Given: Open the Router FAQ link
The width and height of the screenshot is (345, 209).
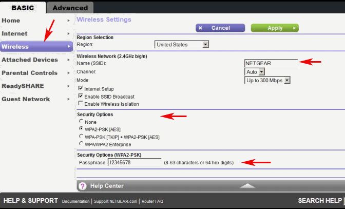Looking at the screenshot, I should point(152,201).
